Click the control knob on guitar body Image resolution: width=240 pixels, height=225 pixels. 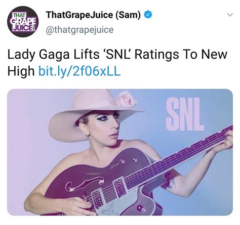[x=140, y=207]
